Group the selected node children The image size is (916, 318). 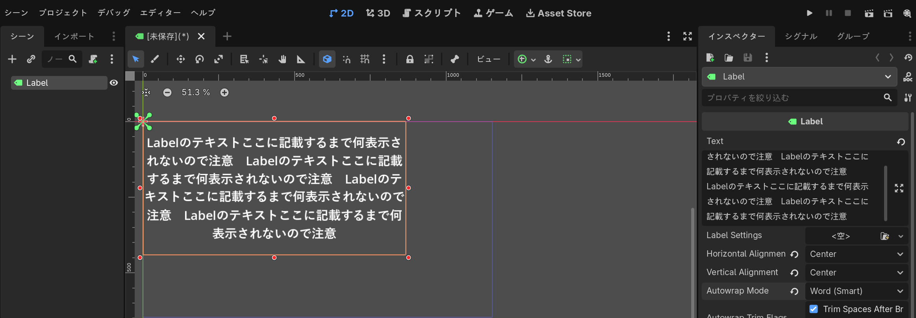pyautogui.click(x=429, y=59)
